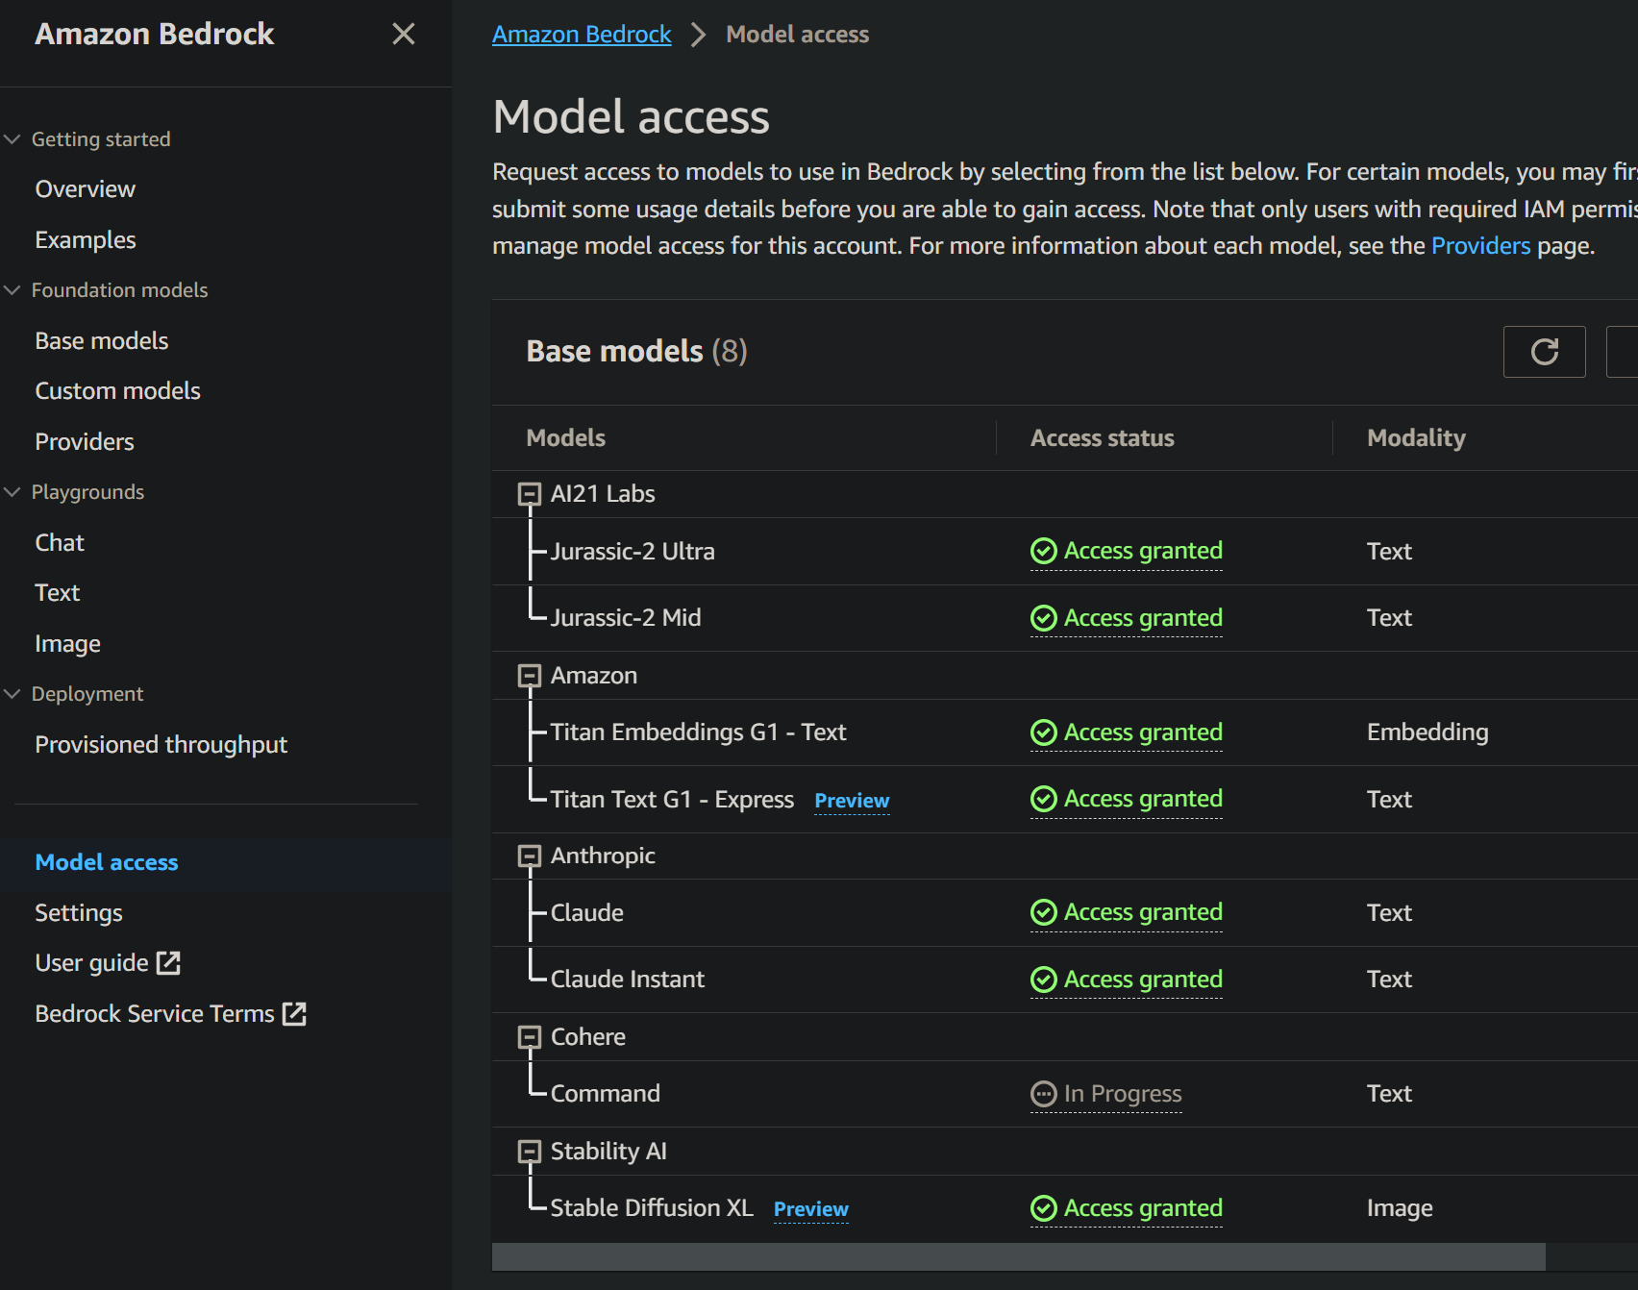Open the Text playground

pos(58,593)
